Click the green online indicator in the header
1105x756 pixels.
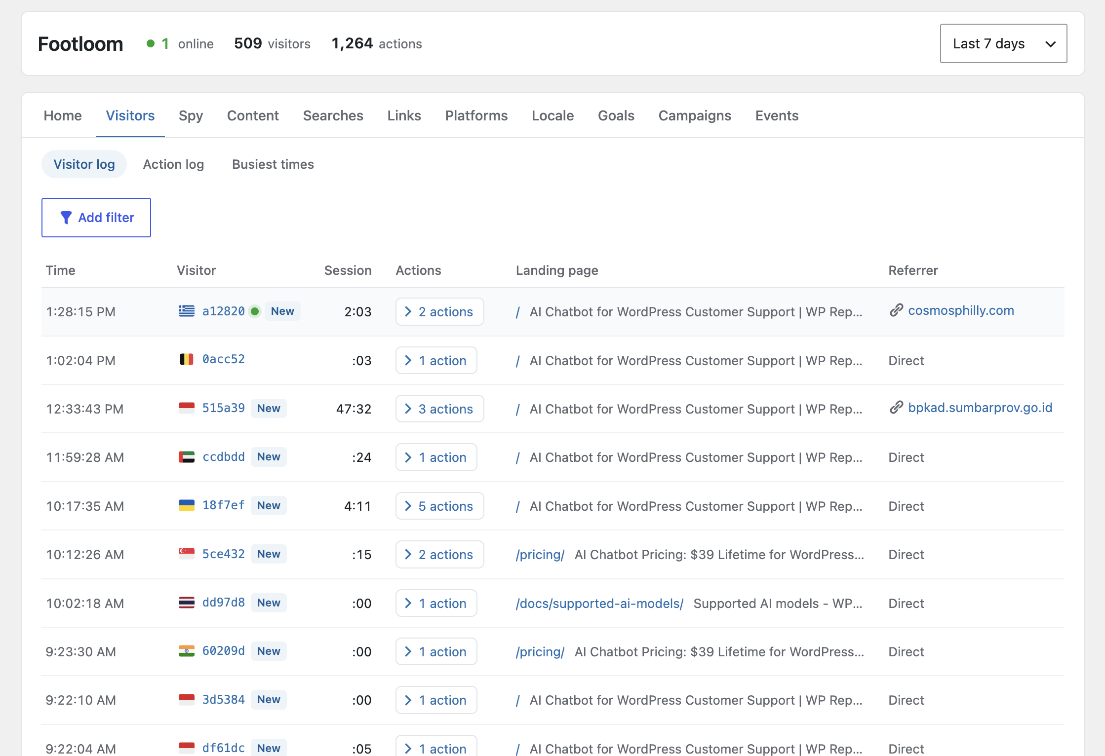point(151,44)
